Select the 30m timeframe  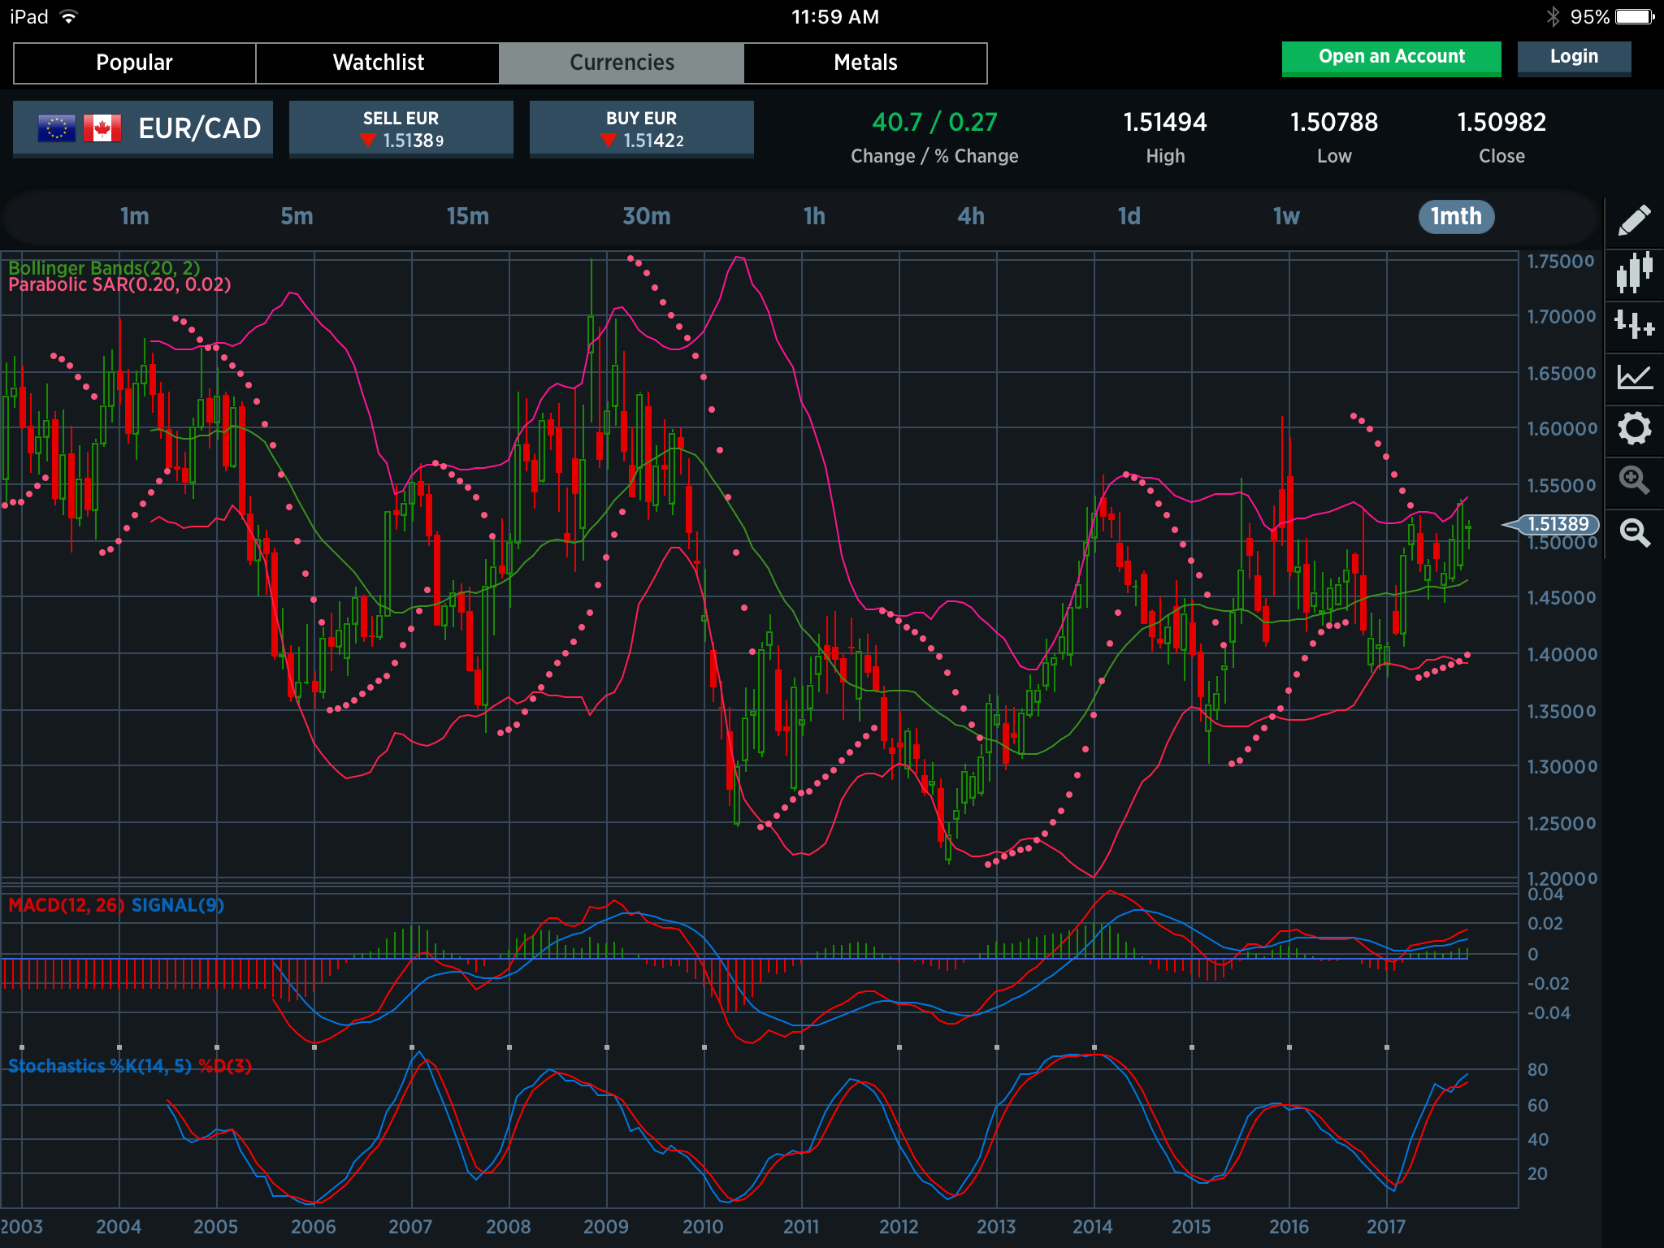pos(647,216)
